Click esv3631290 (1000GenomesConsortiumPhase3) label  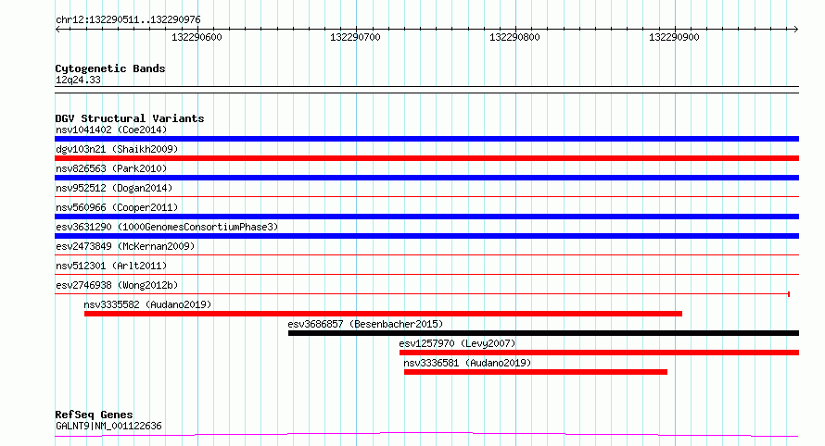click(x=167, y=227)
